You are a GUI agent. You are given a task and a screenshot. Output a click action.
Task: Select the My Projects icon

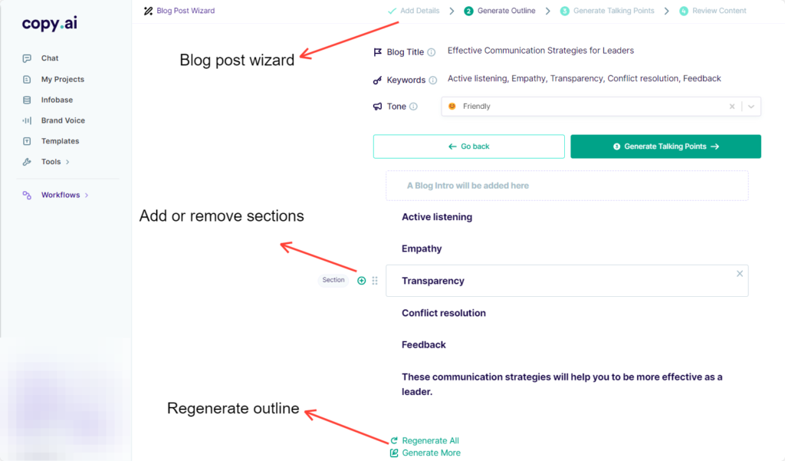tap(28, 79)
